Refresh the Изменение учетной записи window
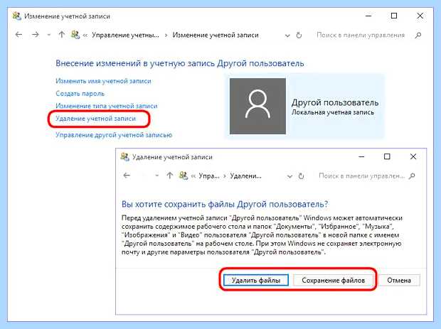Viewport: 441px width, 329px height. (299, 36)
